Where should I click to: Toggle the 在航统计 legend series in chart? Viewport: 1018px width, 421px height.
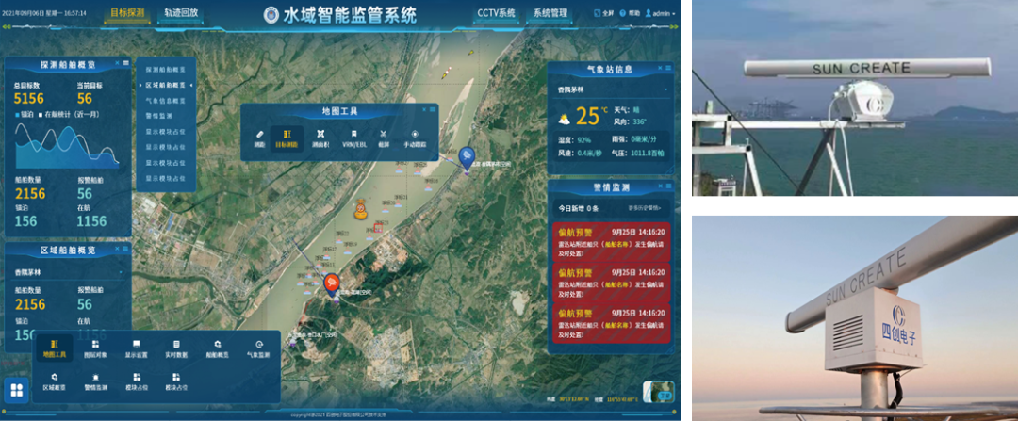[61, 114]
